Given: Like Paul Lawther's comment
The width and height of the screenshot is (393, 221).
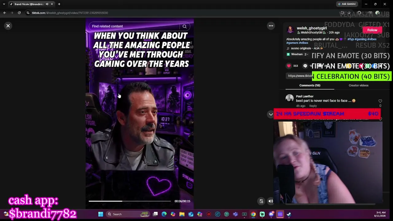Looking at the screenshot, I should (380, 101).
